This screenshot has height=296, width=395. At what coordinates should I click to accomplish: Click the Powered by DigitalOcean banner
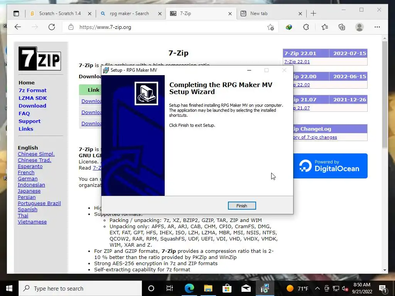coord(330,166)
